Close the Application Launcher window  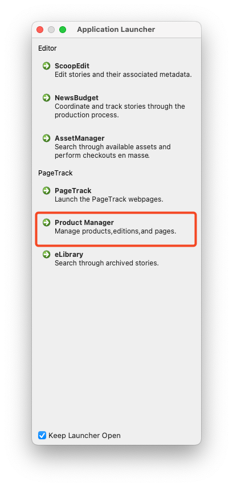40,30
